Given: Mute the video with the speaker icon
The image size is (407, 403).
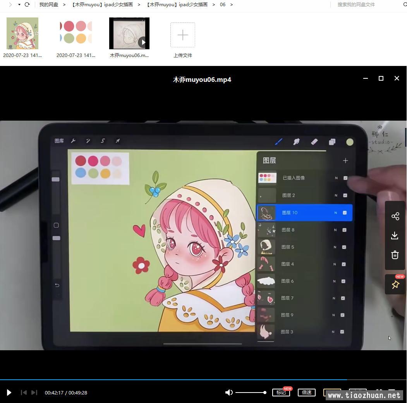Looking at the screenshot, I should click(x=229, y=393).
